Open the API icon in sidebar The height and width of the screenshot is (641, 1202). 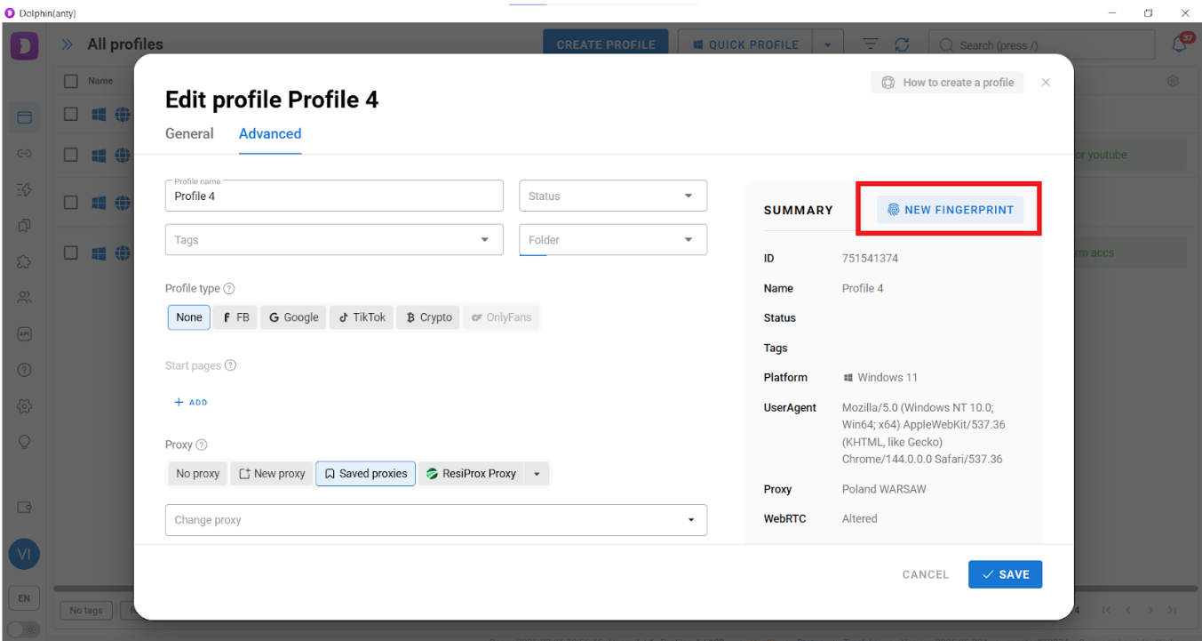25,334
